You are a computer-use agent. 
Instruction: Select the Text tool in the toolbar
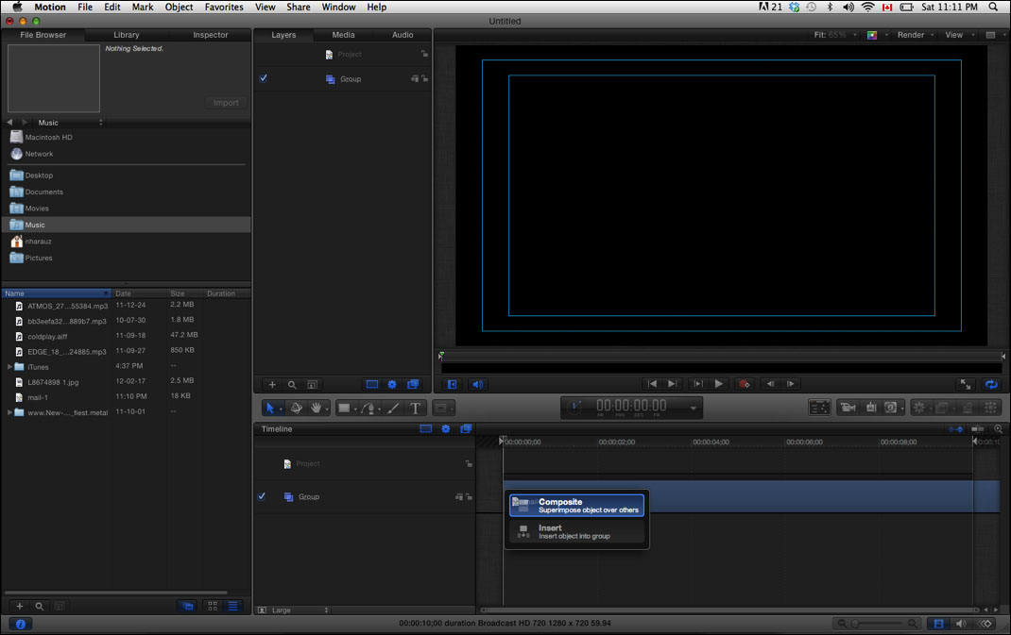(x=414, y=408)
